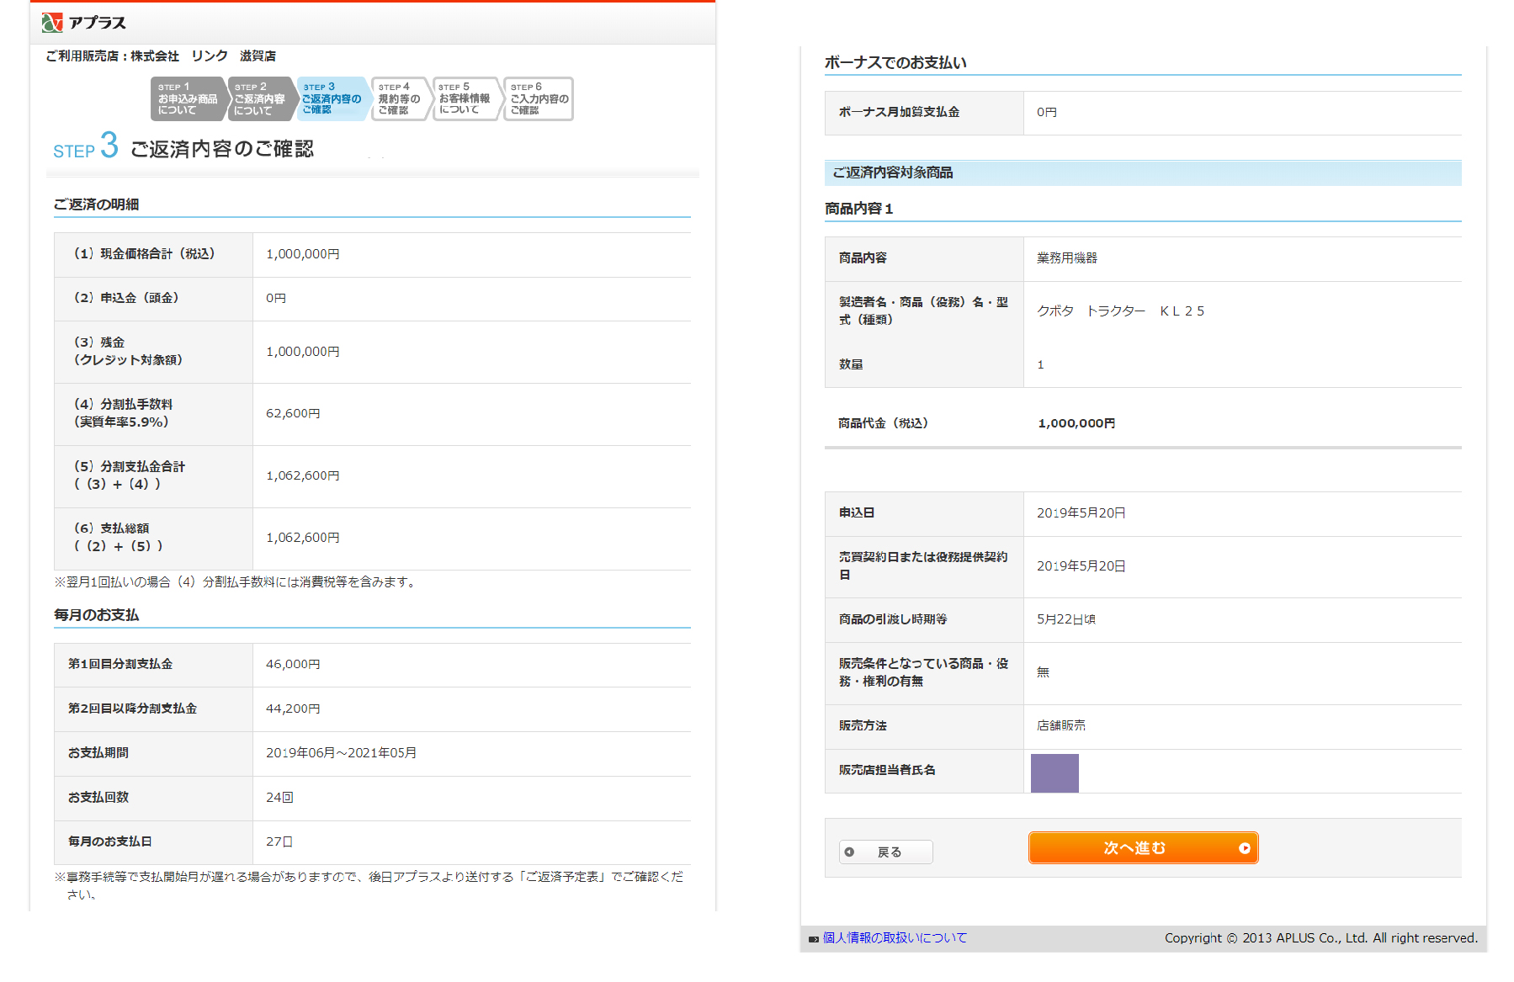Click the 店舗販売 sales method value

(1060, 725)
